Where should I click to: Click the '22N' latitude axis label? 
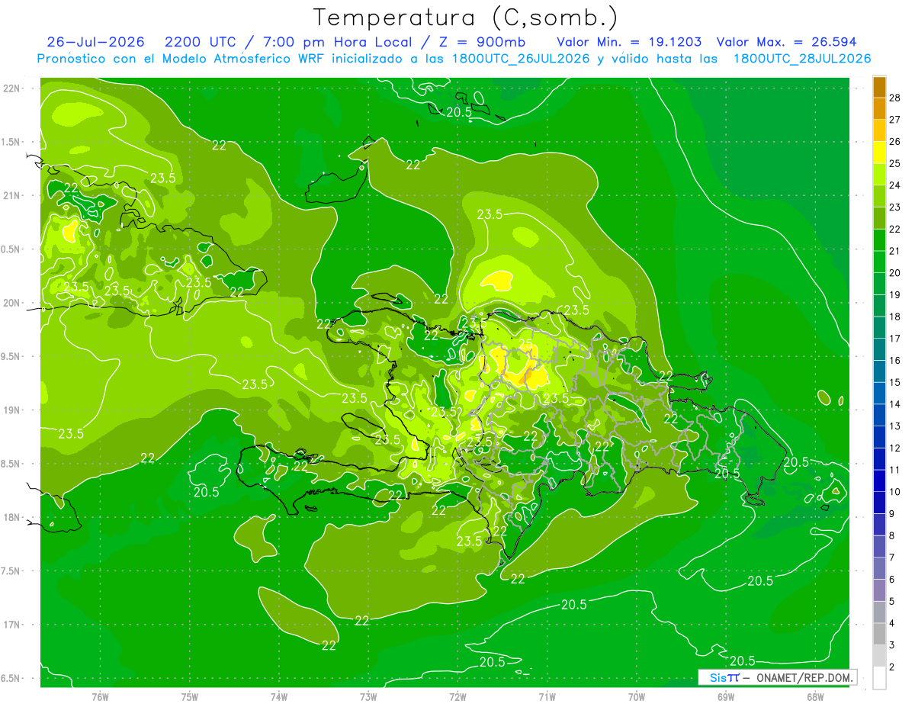(12, 88)
